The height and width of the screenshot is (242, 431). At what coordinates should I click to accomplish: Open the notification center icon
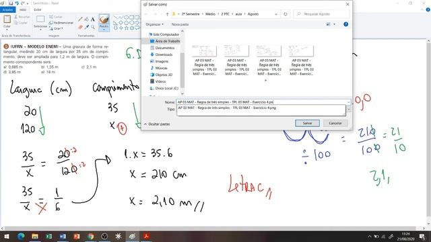[422, 236]
